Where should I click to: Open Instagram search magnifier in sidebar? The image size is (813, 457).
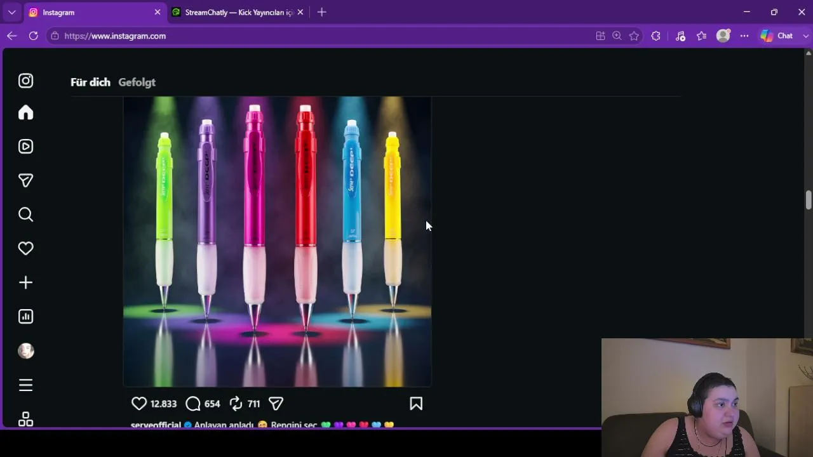pyautogui.click(x=25, y=215)
